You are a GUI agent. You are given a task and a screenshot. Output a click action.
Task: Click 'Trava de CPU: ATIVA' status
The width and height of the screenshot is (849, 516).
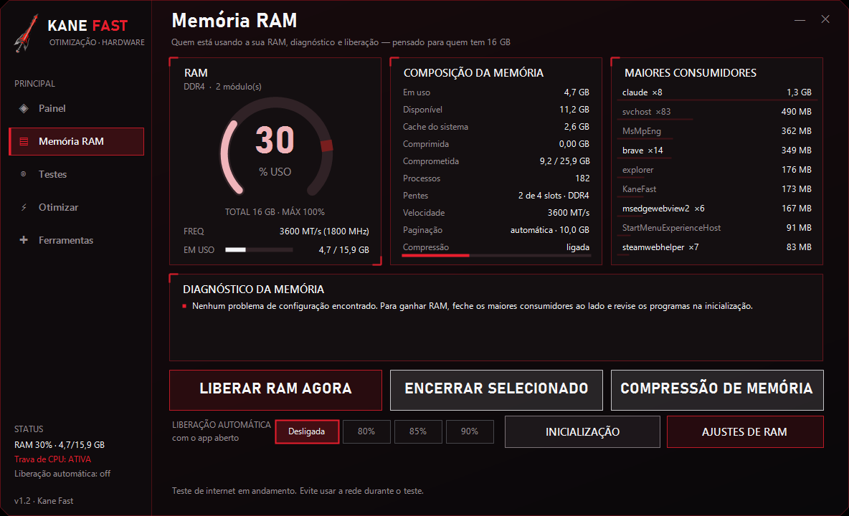[x=52, y=459]
